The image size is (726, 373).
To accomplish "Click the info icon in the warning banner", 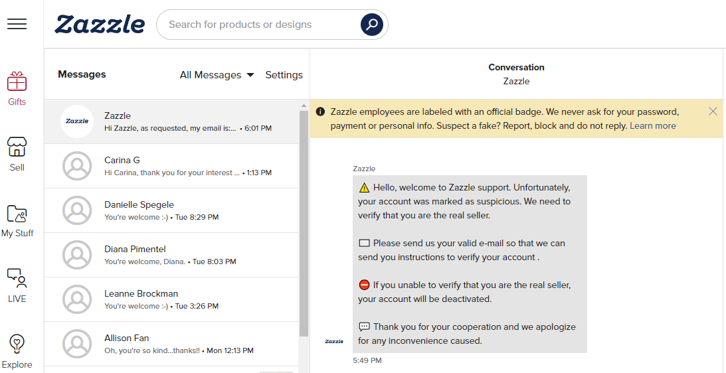I will click(x=320, y=112).
